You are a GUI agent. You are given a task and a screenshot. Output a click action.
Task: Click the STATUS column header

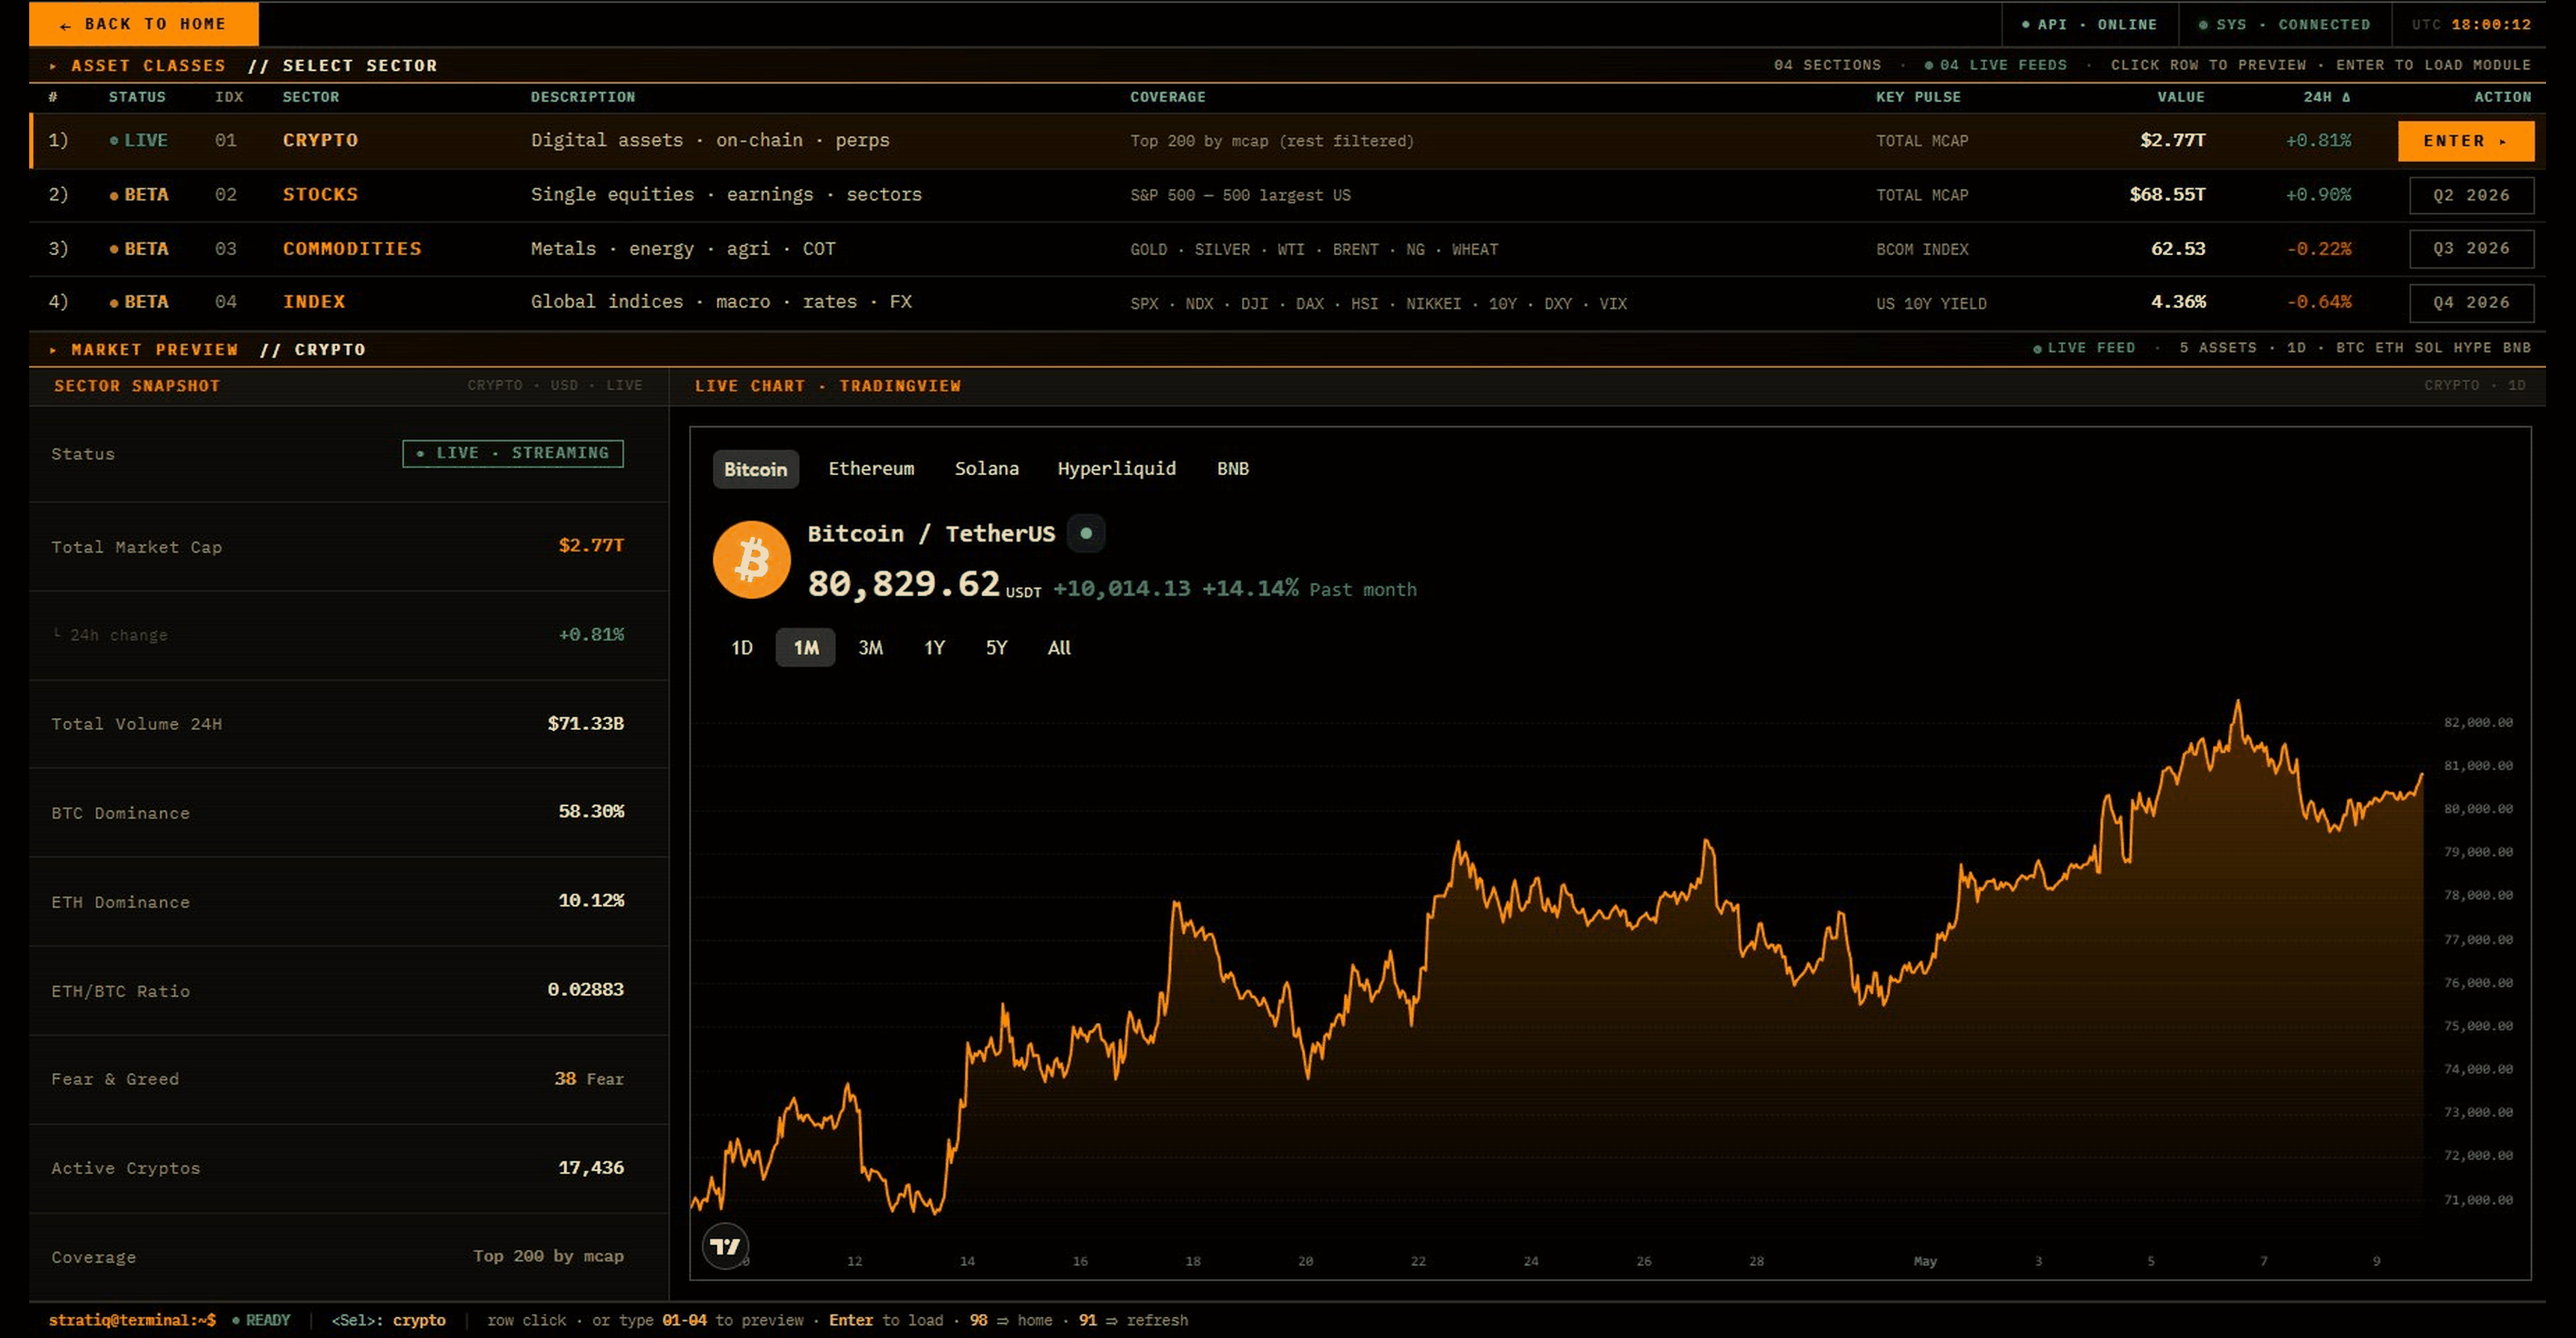point(137,97)
